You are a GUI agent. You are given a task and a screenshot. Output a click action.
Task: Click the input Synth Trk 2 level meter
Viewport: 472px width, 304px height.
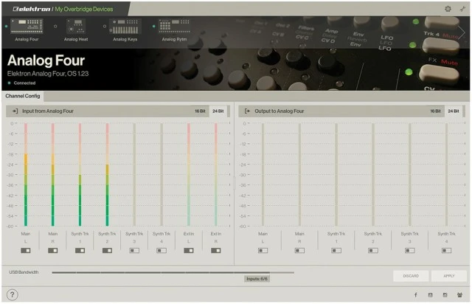(x=107, y=174)
